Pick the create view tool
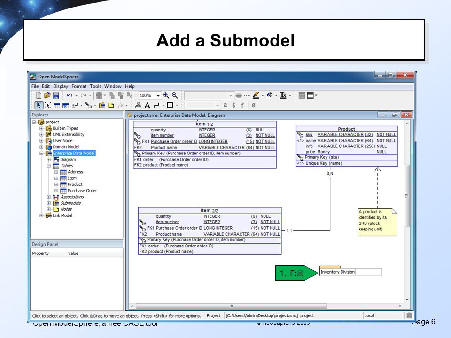This screenshot has height=338, width=451. click(x=66, y=106)
